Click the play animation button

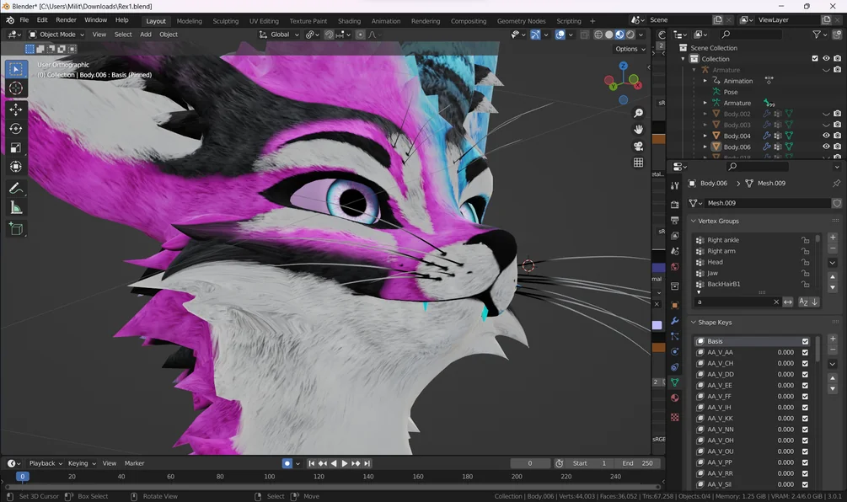pos(345,463)
